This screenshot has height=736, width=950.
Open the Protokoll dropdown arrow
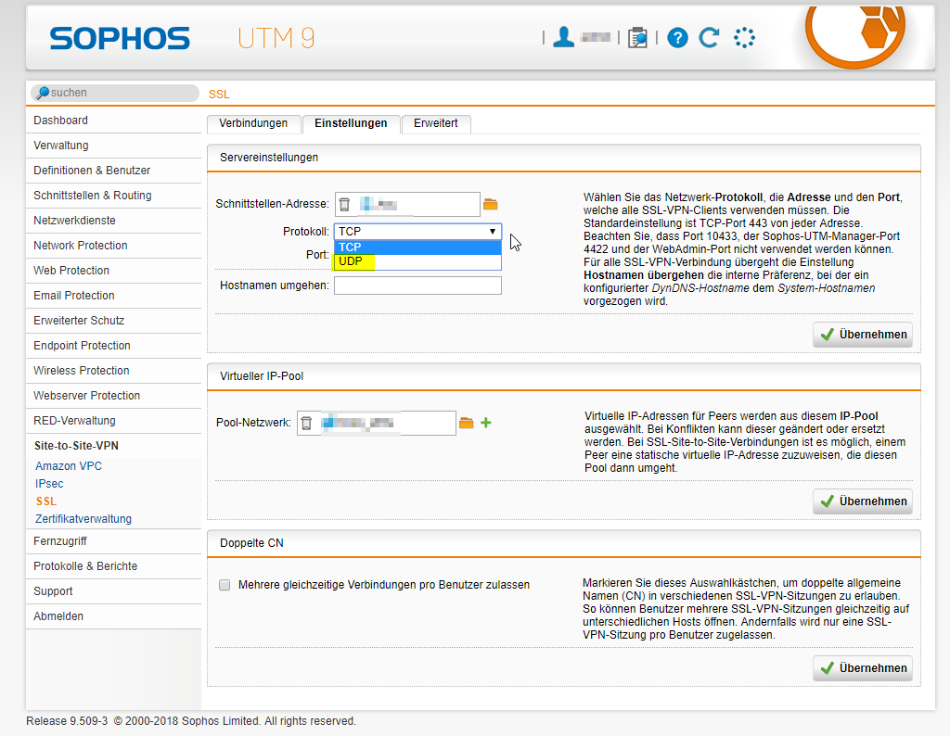pos(493,231)
